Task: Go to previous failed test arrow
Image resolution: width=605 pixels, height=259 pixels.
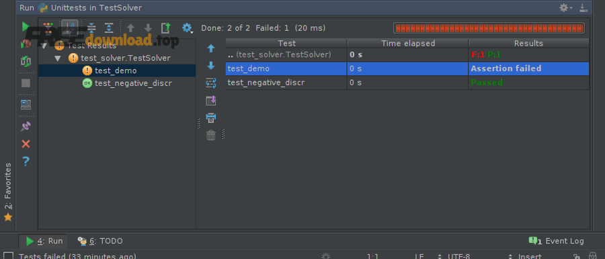Action: point(131,28)
